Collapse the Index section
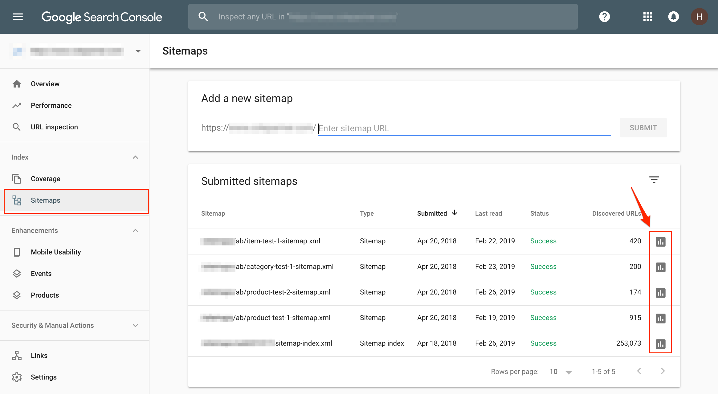This screenshot has height=394, width=718. (135, 157)
